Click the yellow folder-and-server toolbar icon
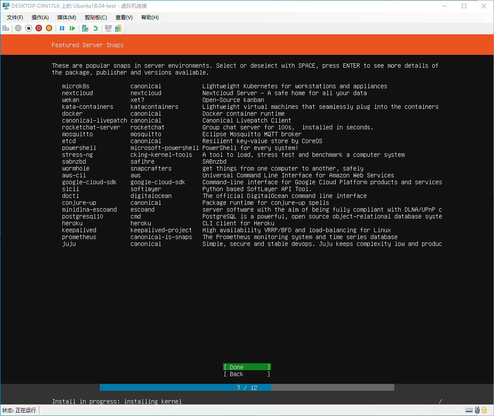Screen dimensions: 494x416 point(119,28)
